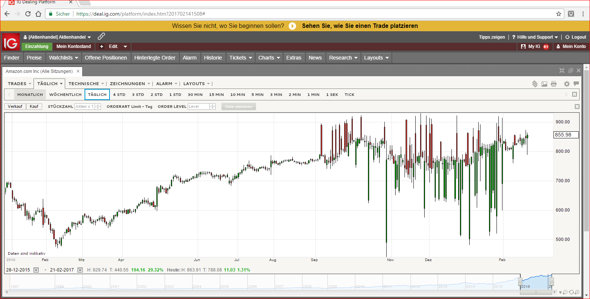Move left handle of overview range slider
Viewport: 590px width, 299px height.
point(520,282)
